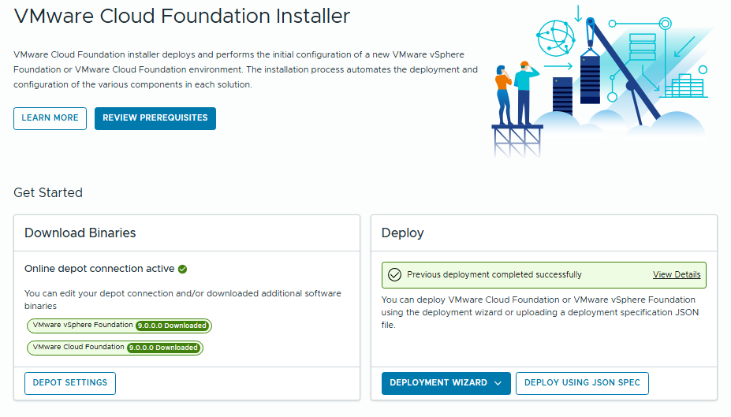Click the Download Binaries card heading

click(x=80, y=233)
